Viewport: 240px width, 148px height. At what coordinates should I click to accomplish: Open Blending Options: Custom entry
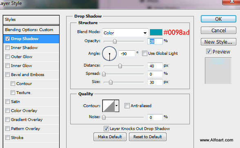pos(31,30)
